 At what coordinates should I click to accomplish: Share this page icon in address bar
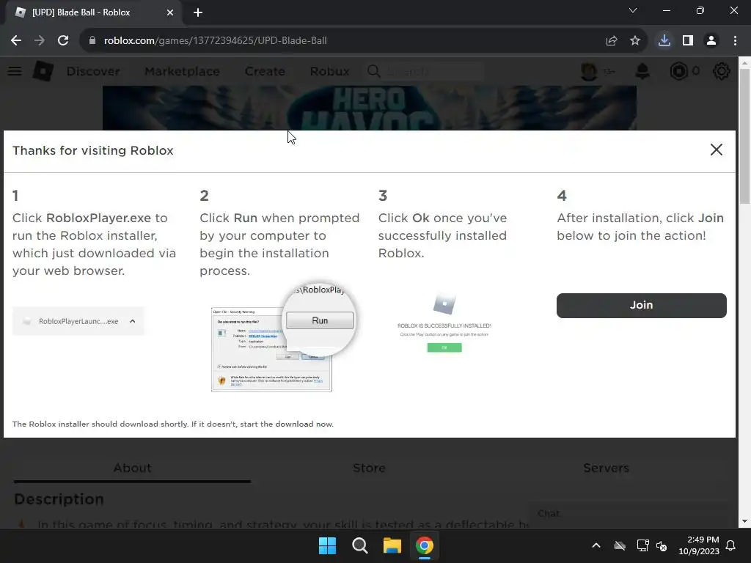point(611,41)
